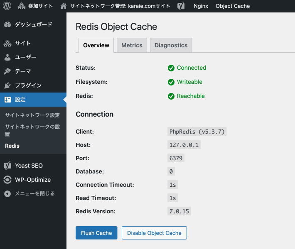This screenshot has height=249, width=295.
Task: Click the ユーザー person icon
Action: 7,57
